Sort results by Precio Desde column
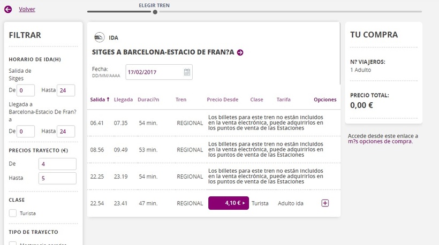The width and height of the screenshot is (439, 245). click(x=222, y=99)
